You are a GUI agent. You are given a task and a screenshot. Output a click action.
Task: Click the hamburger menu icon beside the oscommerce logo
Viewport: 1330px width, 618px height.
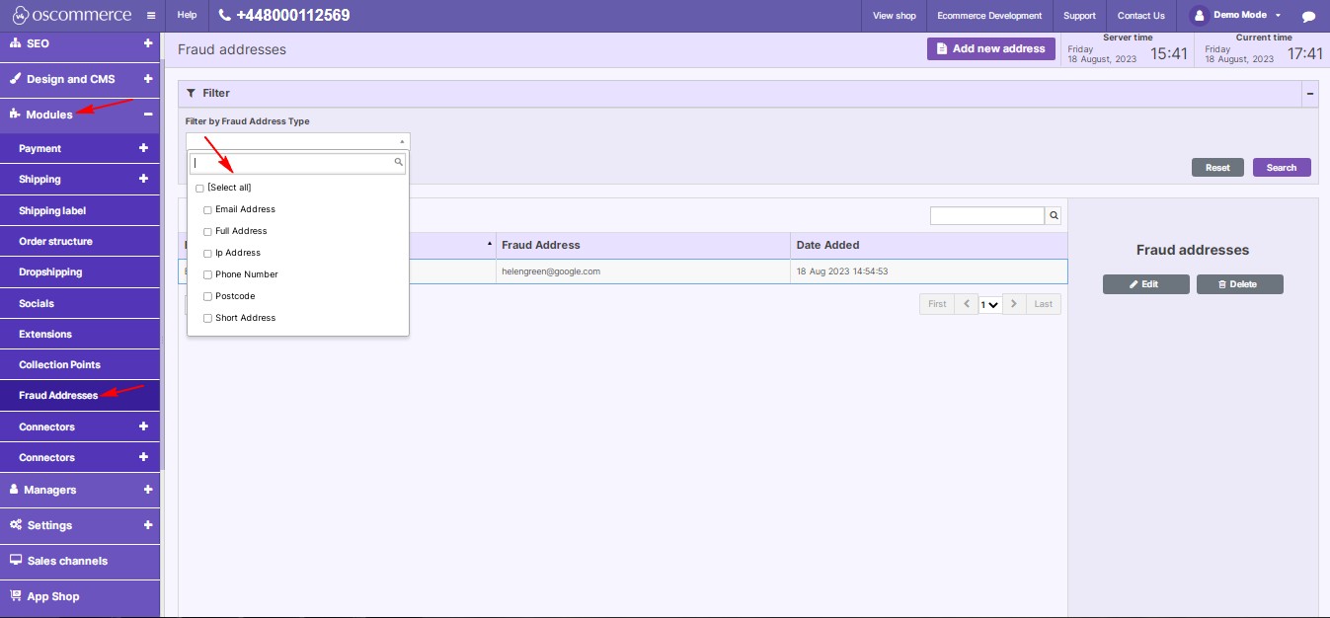[x=150, y=15]
